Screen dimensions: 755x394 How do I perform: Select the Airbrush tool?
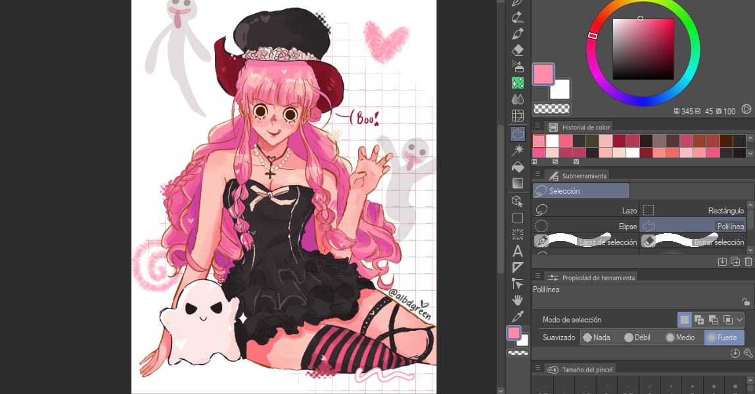click(x=518, y=66)
